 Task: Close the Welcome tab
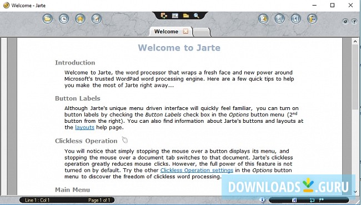click(185, 31)
